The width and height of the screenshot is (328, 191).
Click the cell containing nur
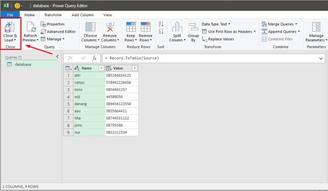tap(89, 133)
